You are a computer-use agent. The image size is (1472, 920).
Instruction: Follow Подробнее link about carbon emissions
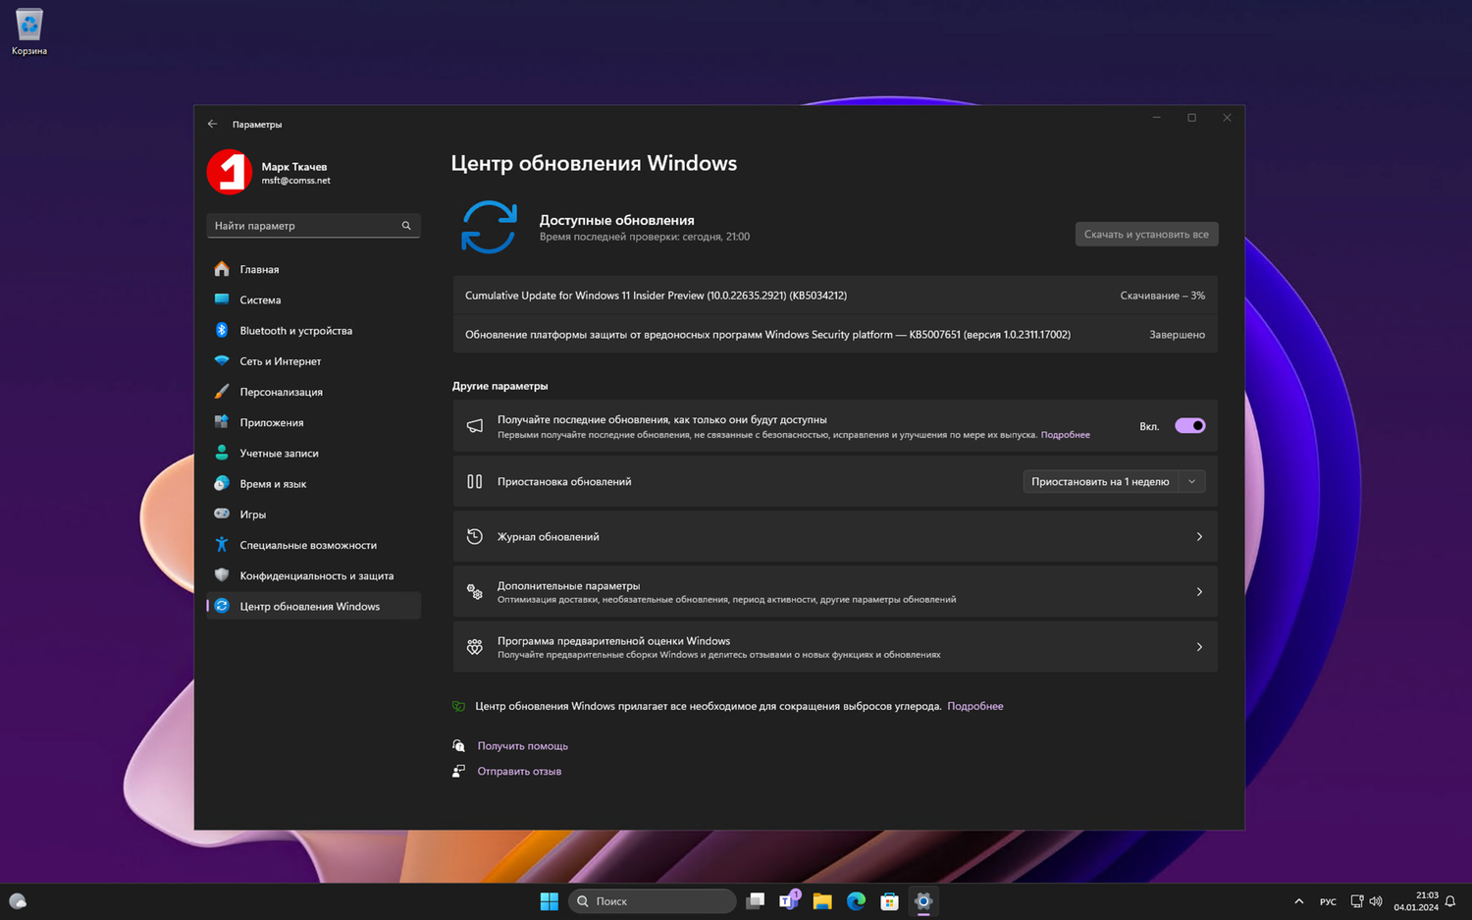point(974,706)
